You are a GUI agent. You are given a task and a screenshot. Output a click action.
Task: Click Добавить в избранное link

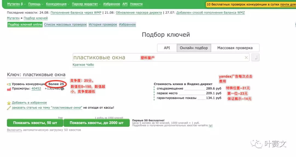[29, 103]
